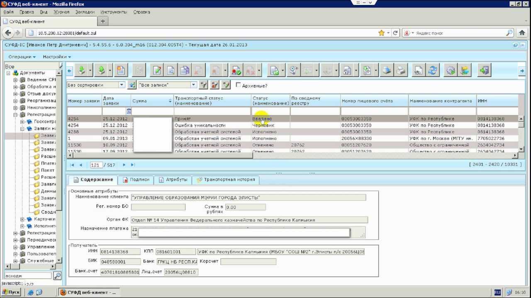Viewport: 531px width, 298px height.
Task: Click the sorting settings icon beside sort box
Action: (132, 85)
